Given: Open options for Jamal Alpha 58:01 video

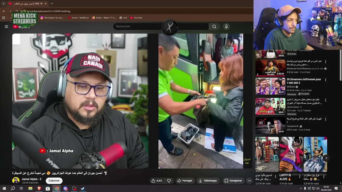Looking at the screenshot, I should point(325,100).
